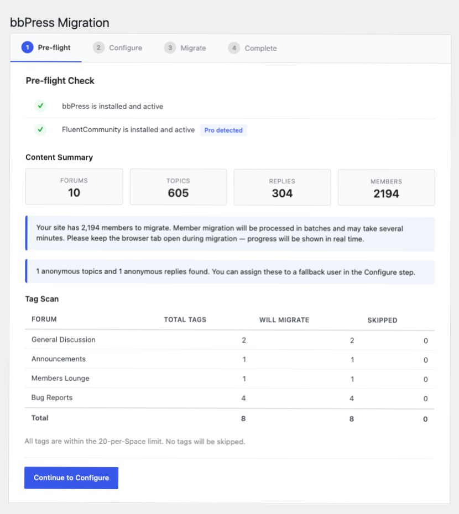
Task: Click the Total row label
Action: [x=40, y=418]
